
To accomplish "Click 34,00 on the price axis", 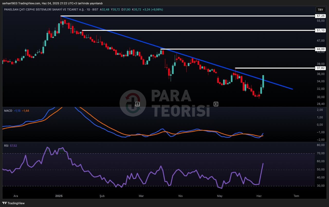I will pyautogui.click(x=321, y=81).
